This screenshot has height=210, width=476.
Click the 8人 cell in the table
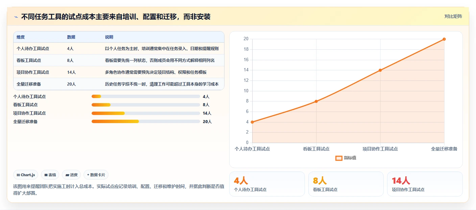[x=70, y=61]
